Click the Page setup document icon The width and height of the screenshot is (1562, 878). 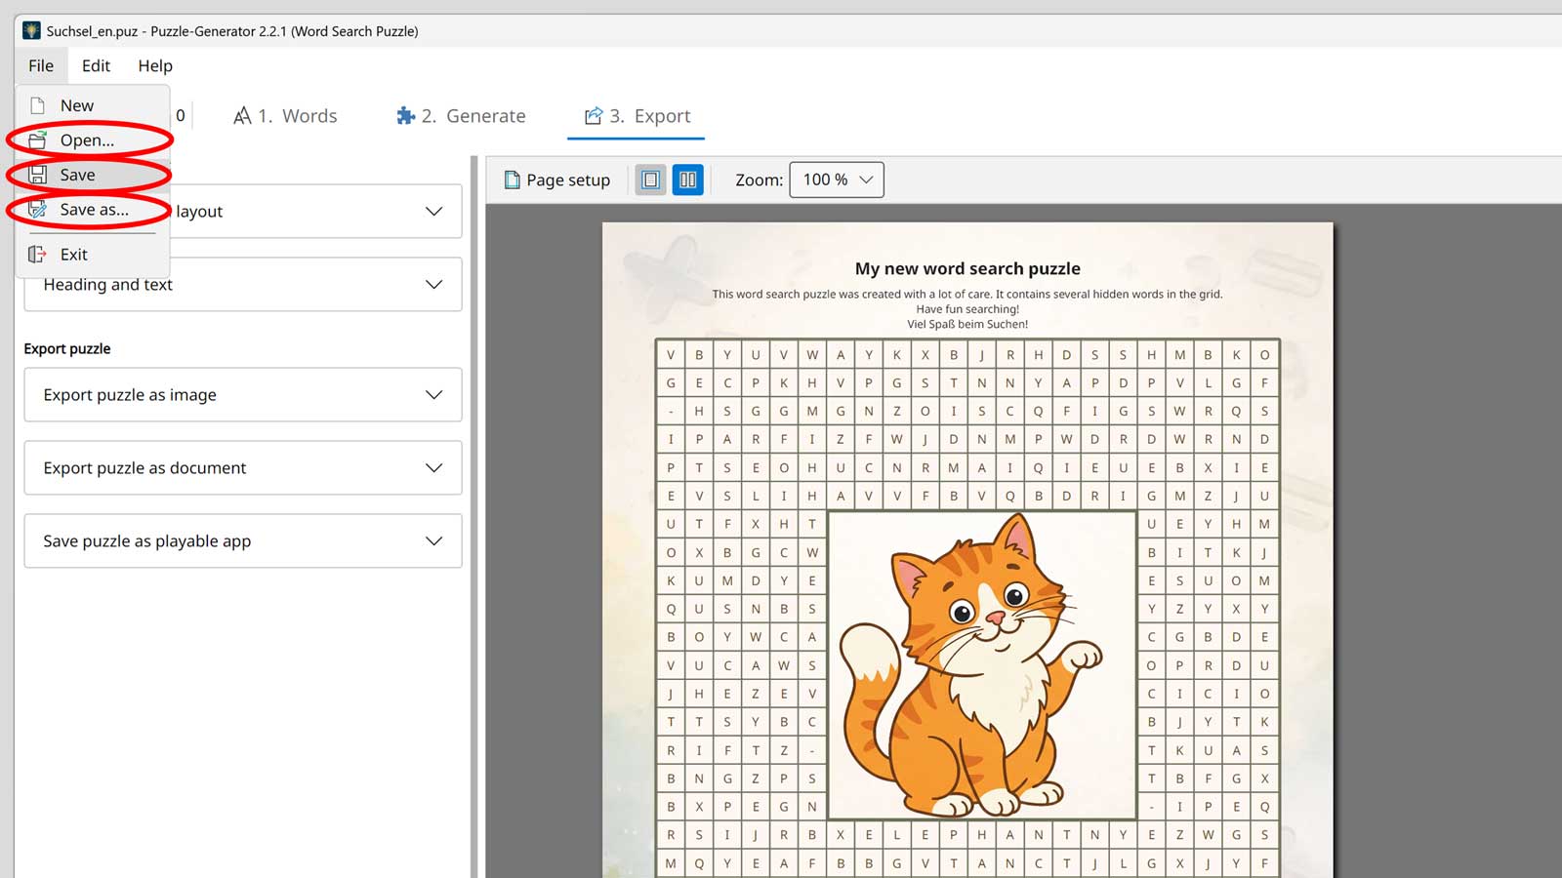pyautogui.click(x=513, y=180)
